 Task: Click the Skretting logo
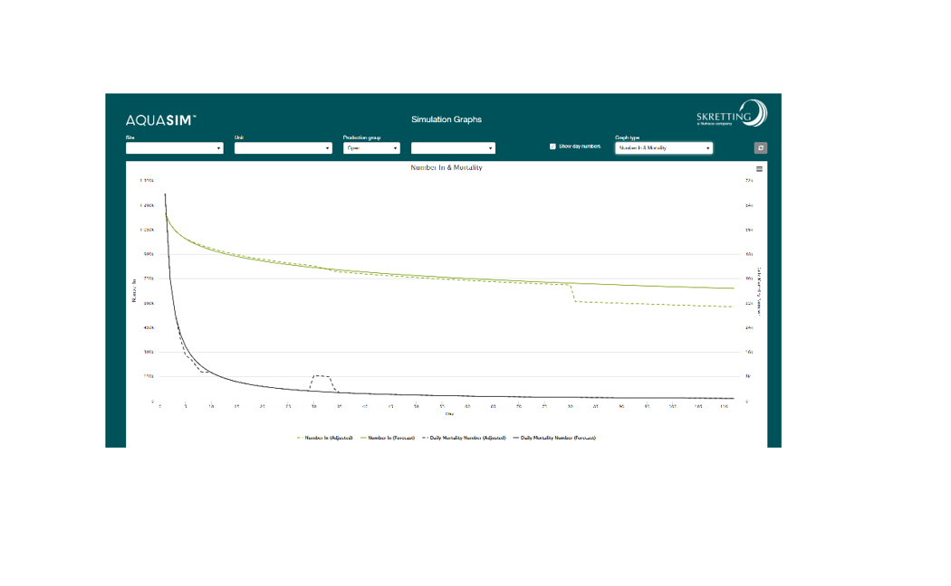click(x=731, y=116)
